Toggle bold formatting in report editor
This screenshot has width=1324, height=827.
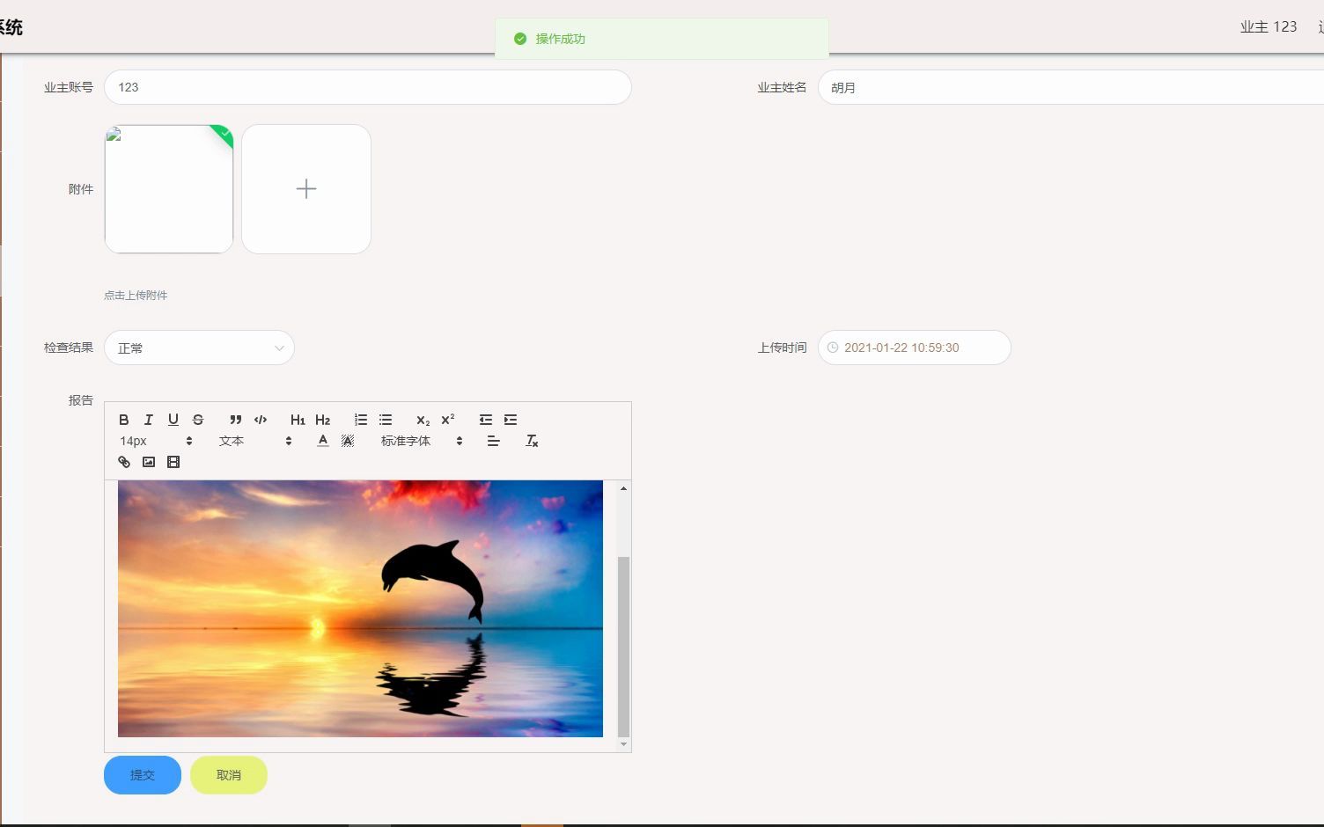click(124, 420)
